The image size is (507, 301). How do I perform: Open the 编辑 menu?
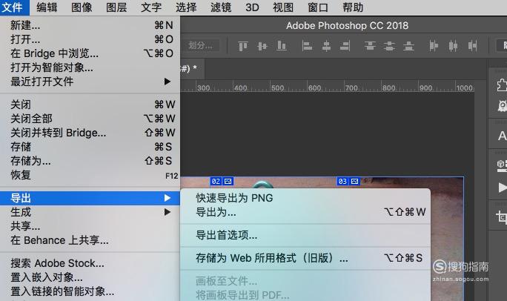(47, 7)
